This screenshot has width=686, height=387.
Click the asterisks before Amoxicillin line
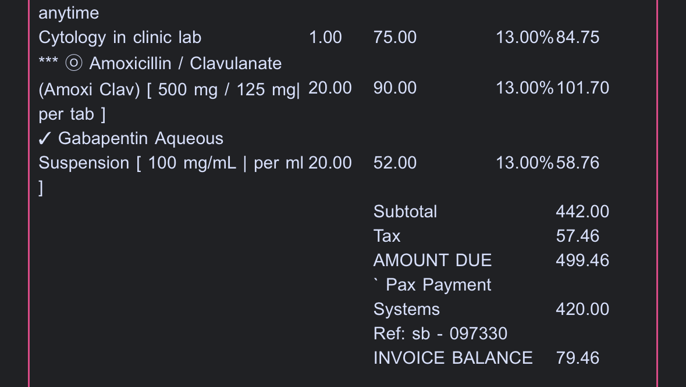(48, 63)
